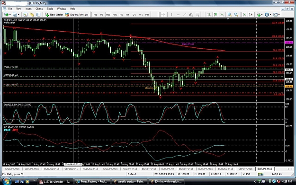296x185 pixels.
Task: Switch chart to H1 timeframe
Action: pos(121,15)
